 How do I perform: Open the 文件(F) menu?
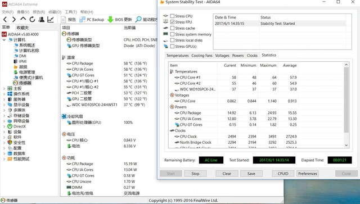[x=7, y=12]
